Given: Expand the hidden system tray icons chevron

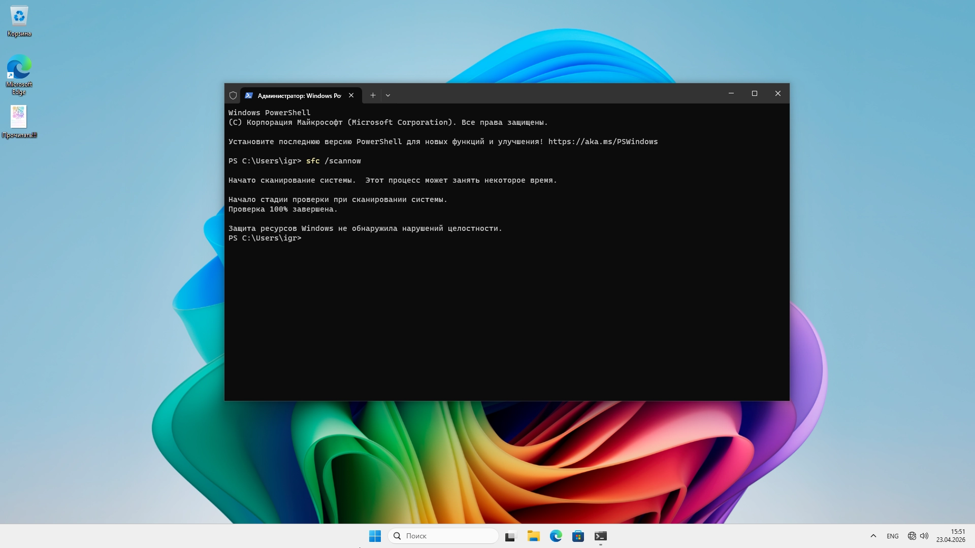Looking at the screenshot, I should coord(873,536).
